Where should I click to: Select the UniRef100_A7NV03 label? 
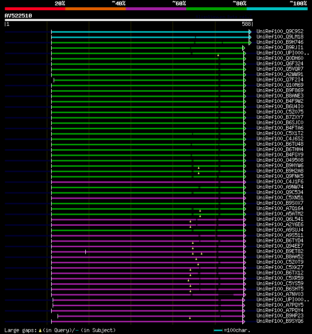pyautogui.click(x=280, y=294)
